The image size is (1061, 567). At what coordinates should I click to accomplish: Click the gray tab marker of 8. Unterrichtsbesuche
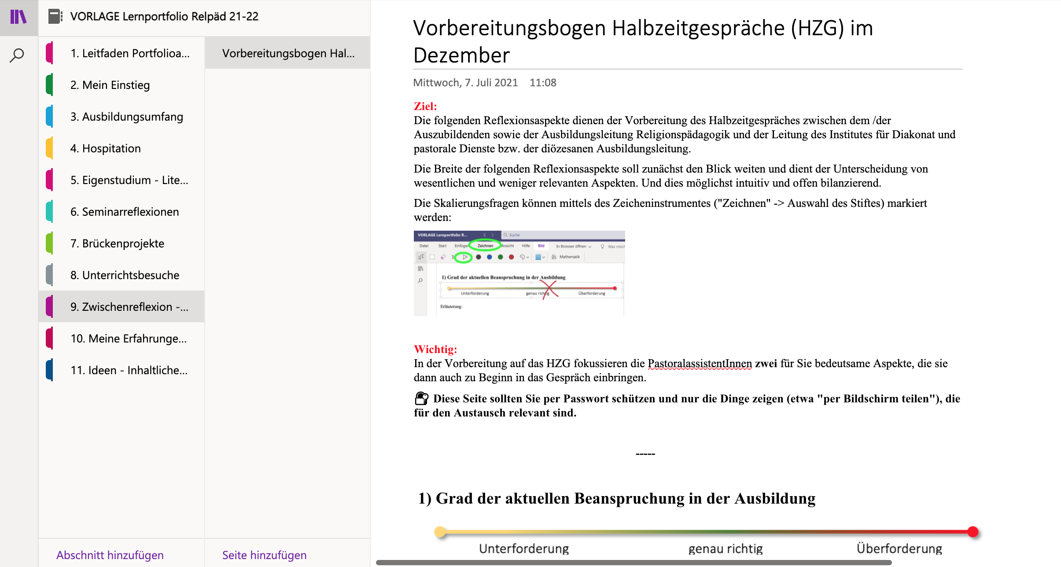click(50, 275)
